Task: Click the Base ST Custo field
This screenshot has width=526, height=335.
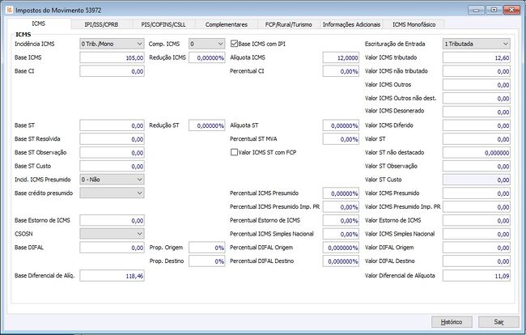Action: click(112, 166)
